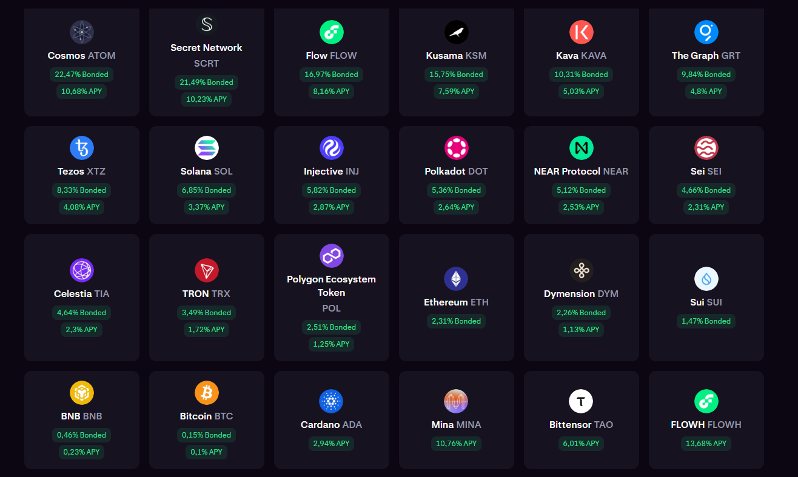798x477 pixels.
Task: Select the Cardano blue dotted icon
Action: click(x=331, y=401)
